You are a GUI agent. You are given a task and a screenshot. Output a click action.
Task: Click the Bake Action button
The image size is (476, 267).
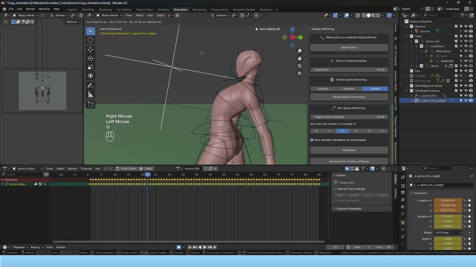pyautogui.click(x=349, y=47)
